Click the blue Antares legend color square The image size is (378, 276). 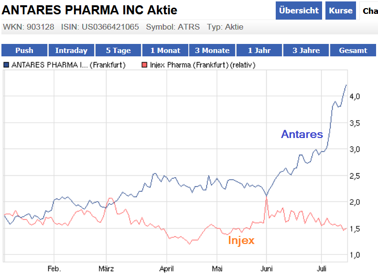pos(6,65)
